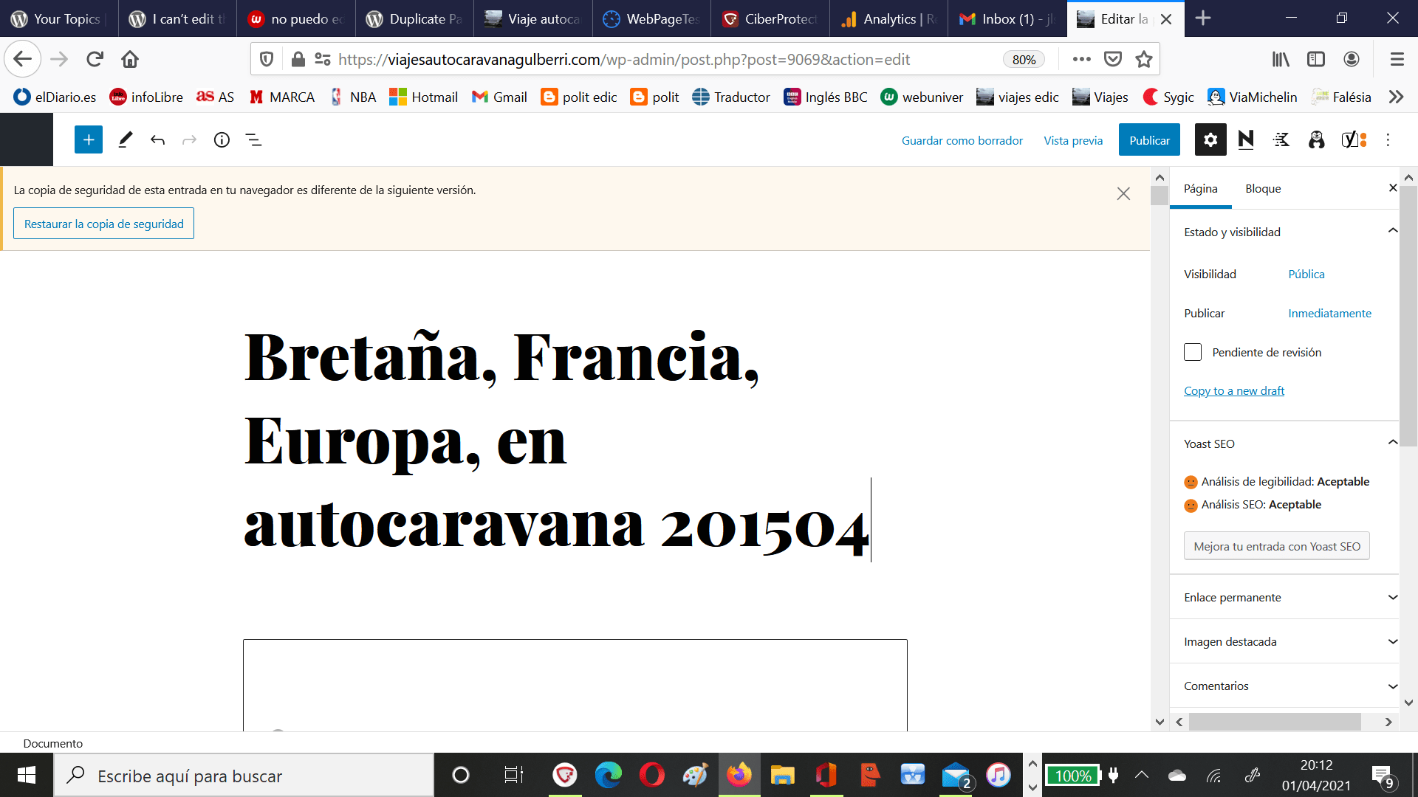Show more bookmarks chevron
The height and width of the screenshot is (797, 1418).
tap(1396, 97)
